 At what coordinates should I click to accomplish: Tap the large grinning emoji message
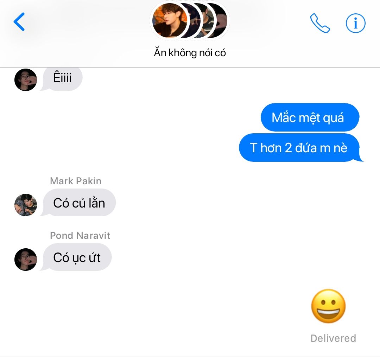[328, 306]
